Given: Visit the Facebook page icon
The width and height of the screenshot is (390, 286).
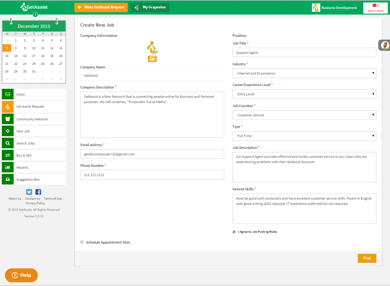Looking at the screenshot, I should pos(38,192).
